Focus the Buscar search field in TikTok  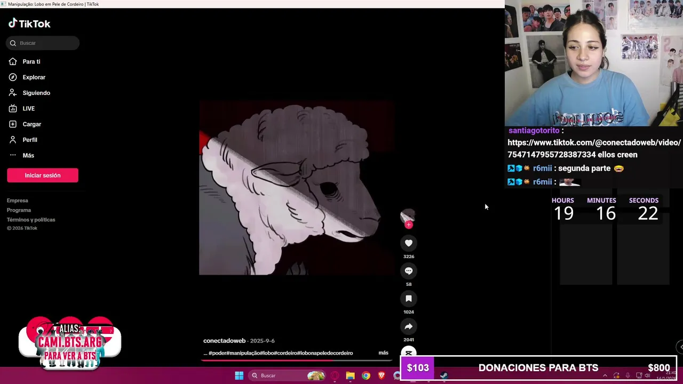coord(43,43)
